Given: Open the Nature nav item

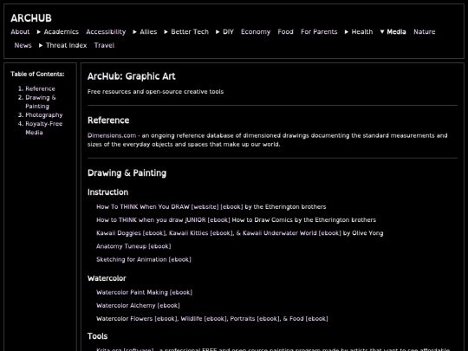Looking at the screenshot, I should point(424,32).
